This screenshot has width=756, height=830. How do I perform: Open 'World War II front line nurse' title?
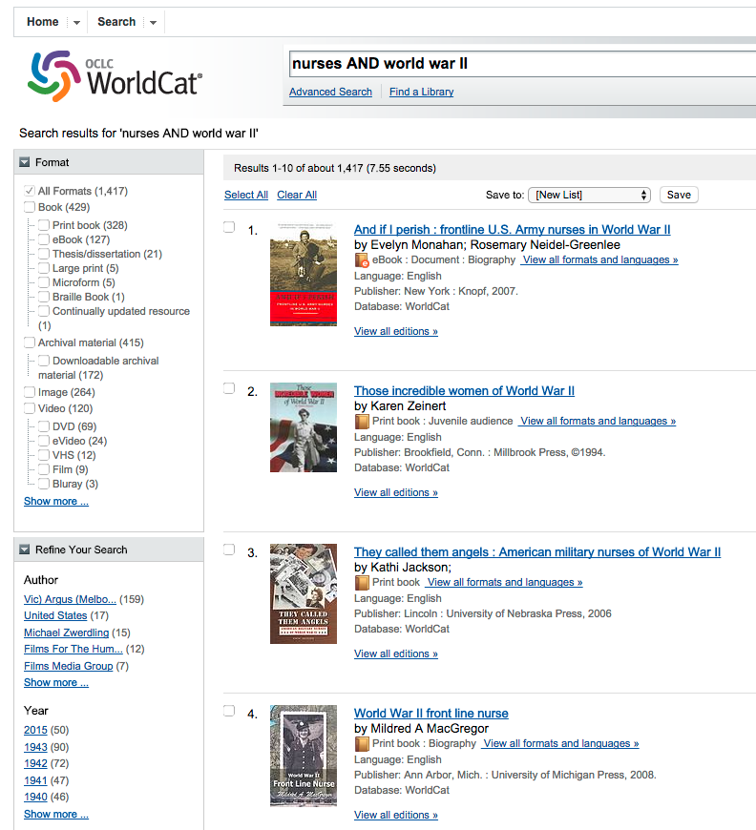431,714
